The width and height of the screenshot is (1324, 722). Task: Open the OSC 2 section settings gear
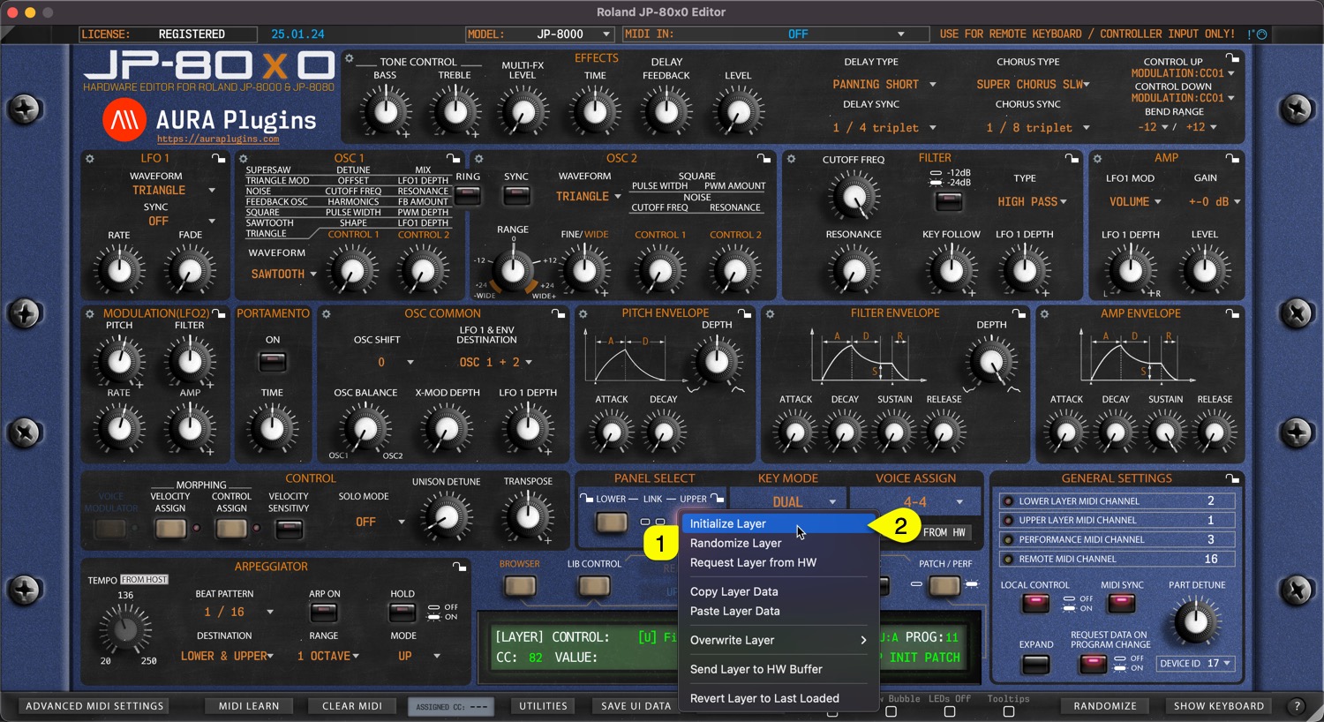pos(478,159)
